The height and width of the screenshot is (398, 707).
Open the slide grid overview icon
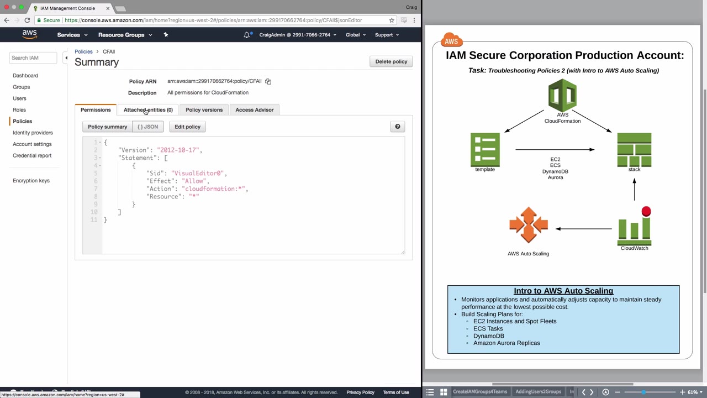click(x=444, y=392)
